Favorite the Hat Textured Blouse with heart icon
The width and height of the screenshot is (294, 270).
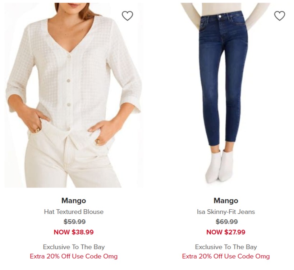coord(128,16)
